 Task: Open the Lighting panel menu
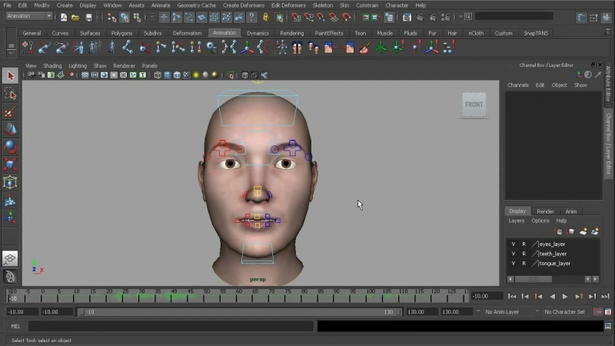click(78, 65)
